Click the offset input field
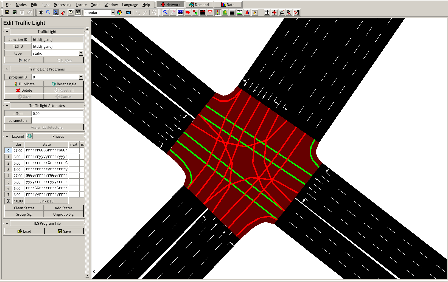The width and height of the screenshot is (448, 282). pos(58,114)
